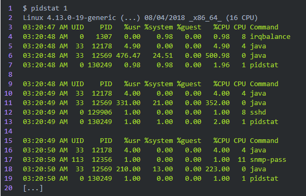306x196 pixels.
Task: Select the Linux 4.13.0-19-generic kernel text
Action: (70, 18)
